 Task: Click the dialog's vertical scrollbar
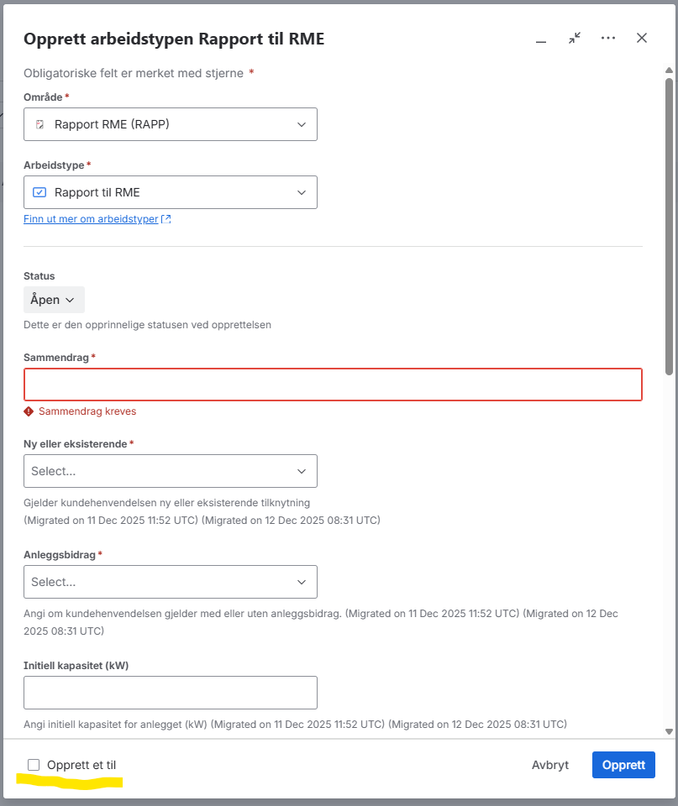(x=669, y=227)
